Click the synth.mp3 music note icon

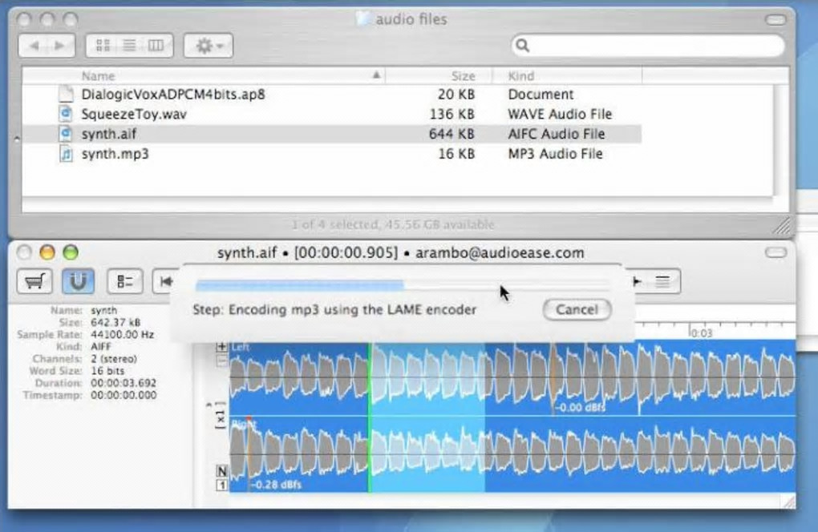pyautogui.click(x=66, y=154)
